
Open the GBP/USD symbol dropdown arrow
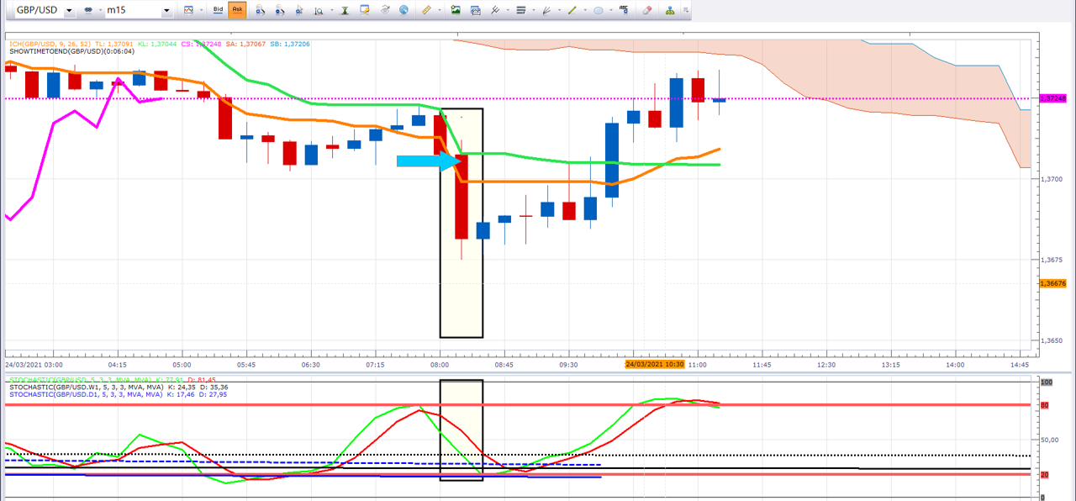pos(69,11)
